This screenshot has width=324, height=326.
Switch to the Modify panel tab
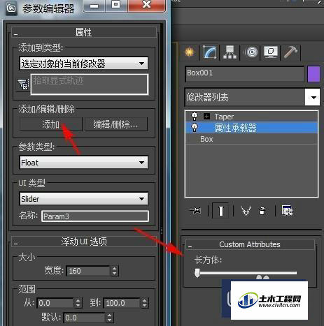(209, 52)
